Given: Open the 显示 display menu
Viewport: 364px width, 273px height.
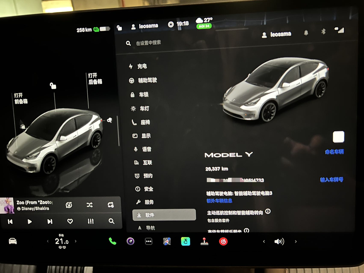Looking at the screenshot, I should 142,136.
